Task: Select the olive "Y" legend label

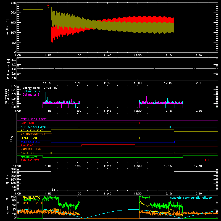Action: (x=48, y=9)
